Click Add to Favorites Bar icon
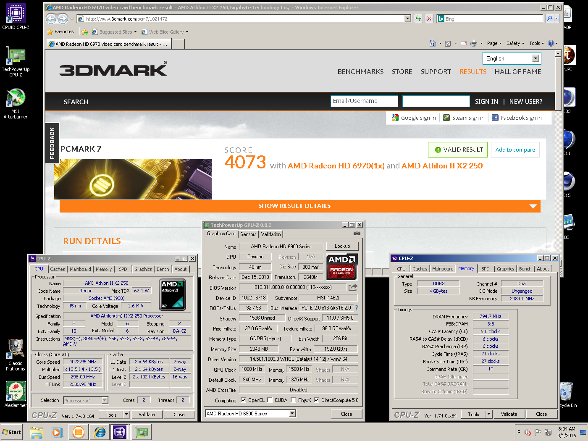The image size is (588, 441). (85, 31)
